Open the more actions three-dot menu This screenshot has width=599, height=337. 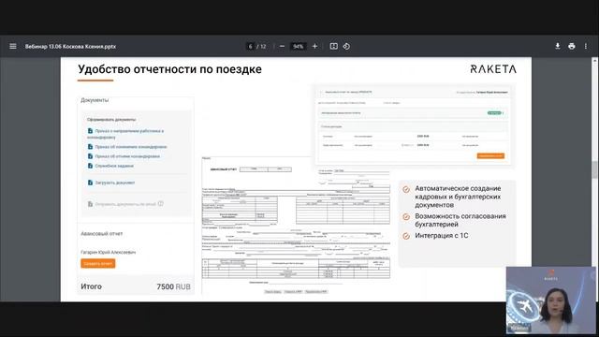(586, 46)
